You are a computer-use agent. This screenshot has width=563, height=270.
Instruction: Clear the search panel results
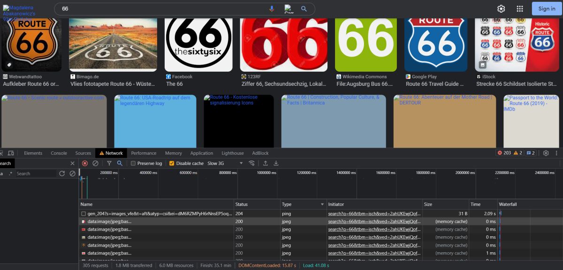[72, 173]
